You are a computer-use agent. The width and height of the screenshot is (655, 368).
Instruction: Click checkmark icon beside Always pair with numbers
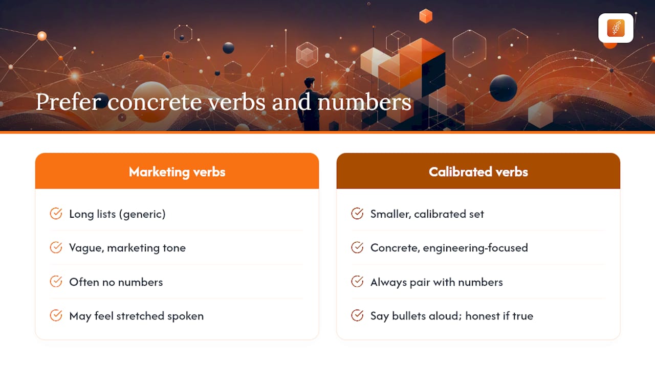tap(357, 282)
